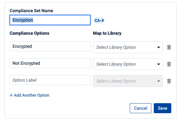Open the library dropdown for the Encrypted option
The height and width of the screenshot is (121, 180).
(x=128, y=47)
